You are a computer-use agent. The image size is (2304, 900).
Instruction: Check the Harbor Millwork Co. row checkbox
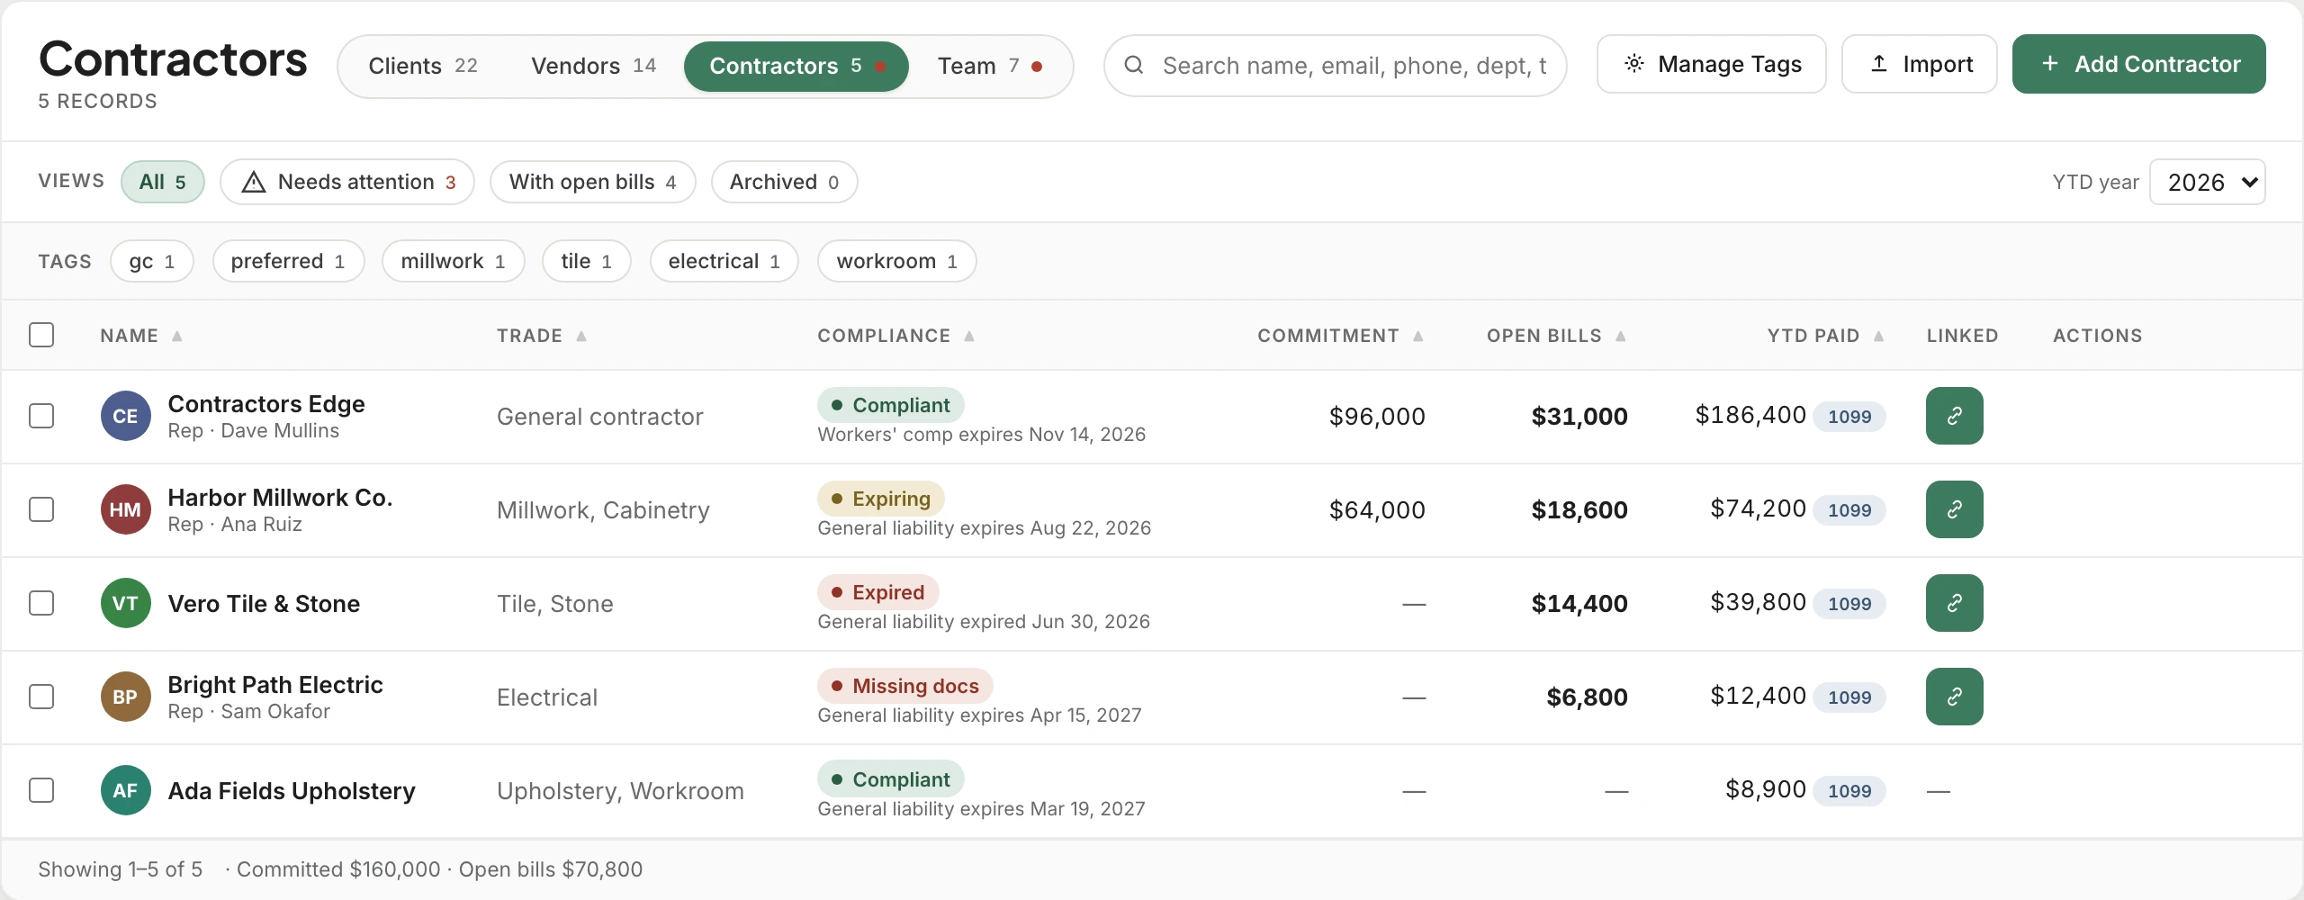coord(41,509)
